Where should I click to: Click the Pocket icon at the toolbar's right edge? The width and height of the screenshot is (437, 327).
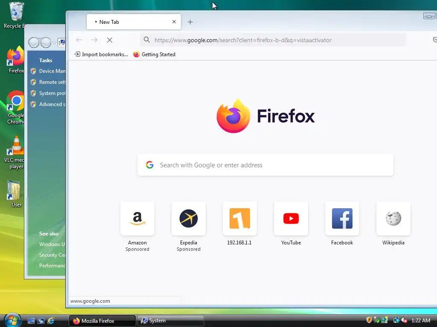(435, 40)
